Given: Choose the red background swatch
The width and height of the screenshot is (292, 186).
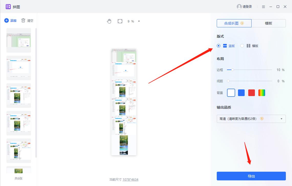Looking at the screenshot, I should (x=252, y=93).
